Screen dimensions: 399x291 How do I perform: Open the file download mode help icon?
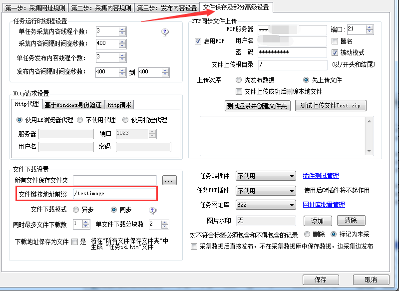pos(152,210)
